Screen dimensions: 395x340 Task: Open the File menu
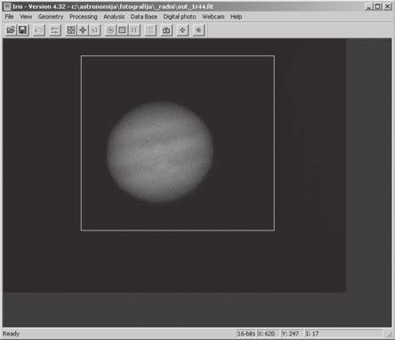coord(9,17)
